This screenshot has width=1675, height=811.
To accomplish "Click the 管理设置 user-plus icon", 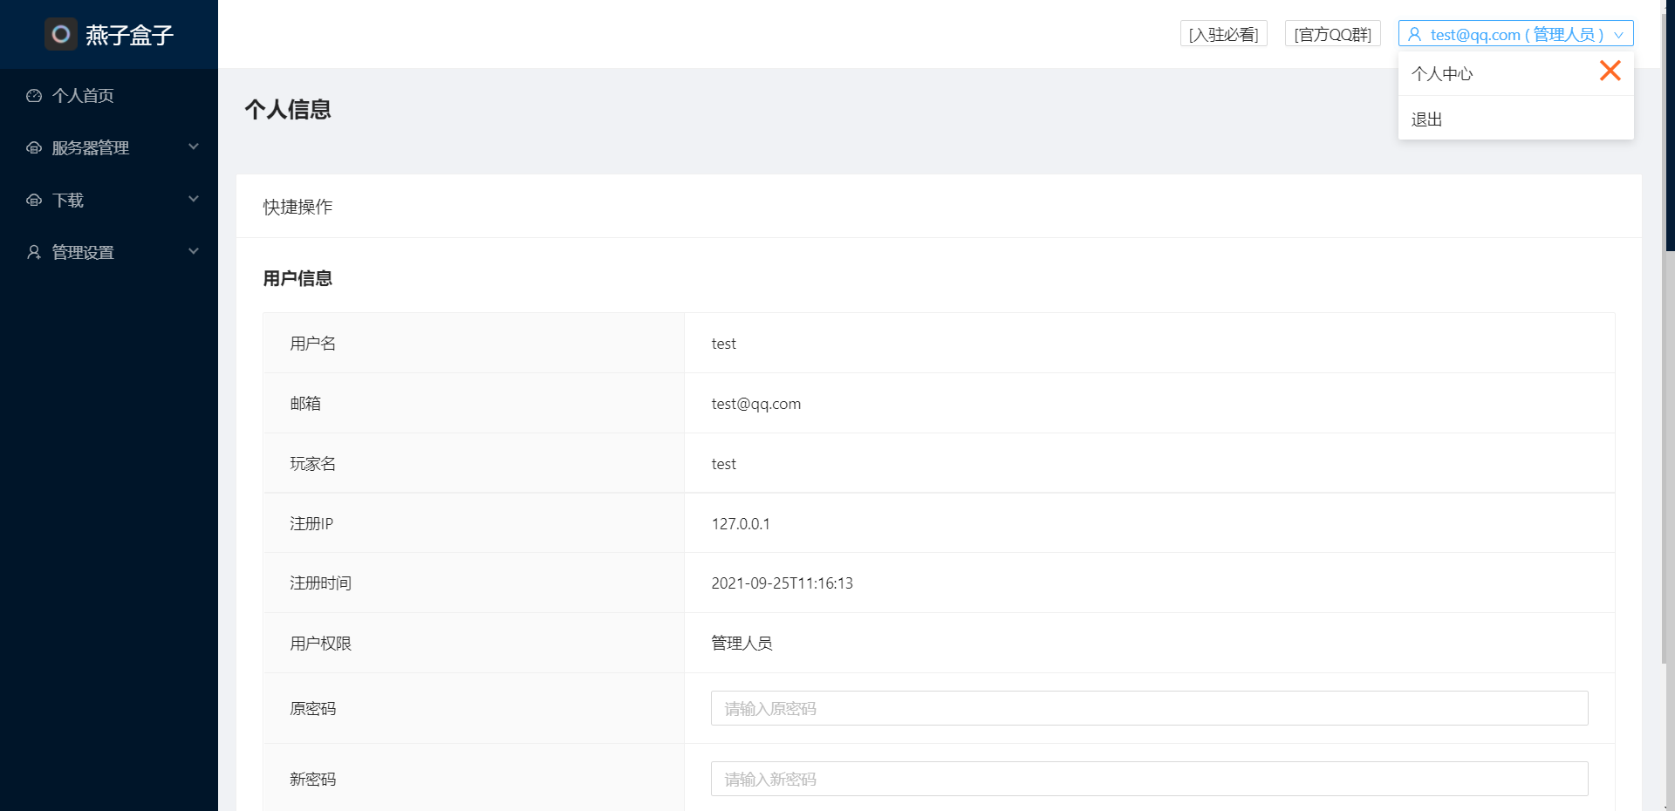I will click(x=33, y=253).
